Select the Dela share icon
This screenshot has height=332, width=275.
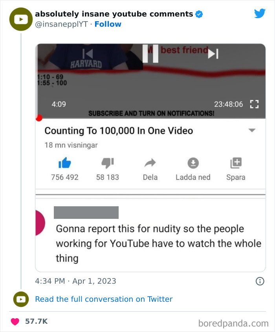[x=150, y=163]
